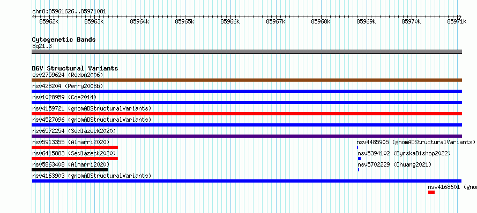The height and width of the screenshot is (213, 477).
Task: Select the nsv5394102 blue square marker
Action: tap(359, 159)
